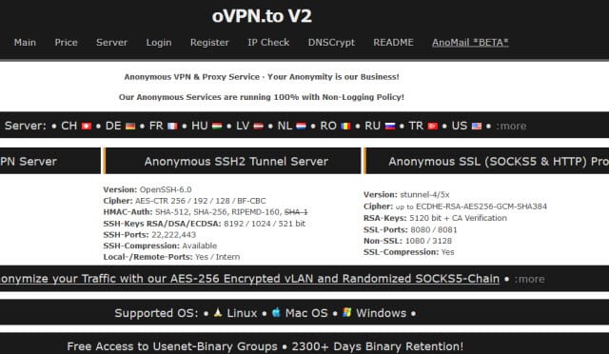Select the Anonymous SSH2 Tunnel Server header

[233, 161]
